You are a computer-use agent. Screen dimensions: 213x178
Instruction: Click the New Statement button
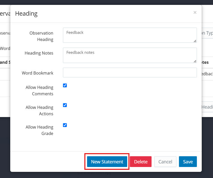(x=107, y=162)
